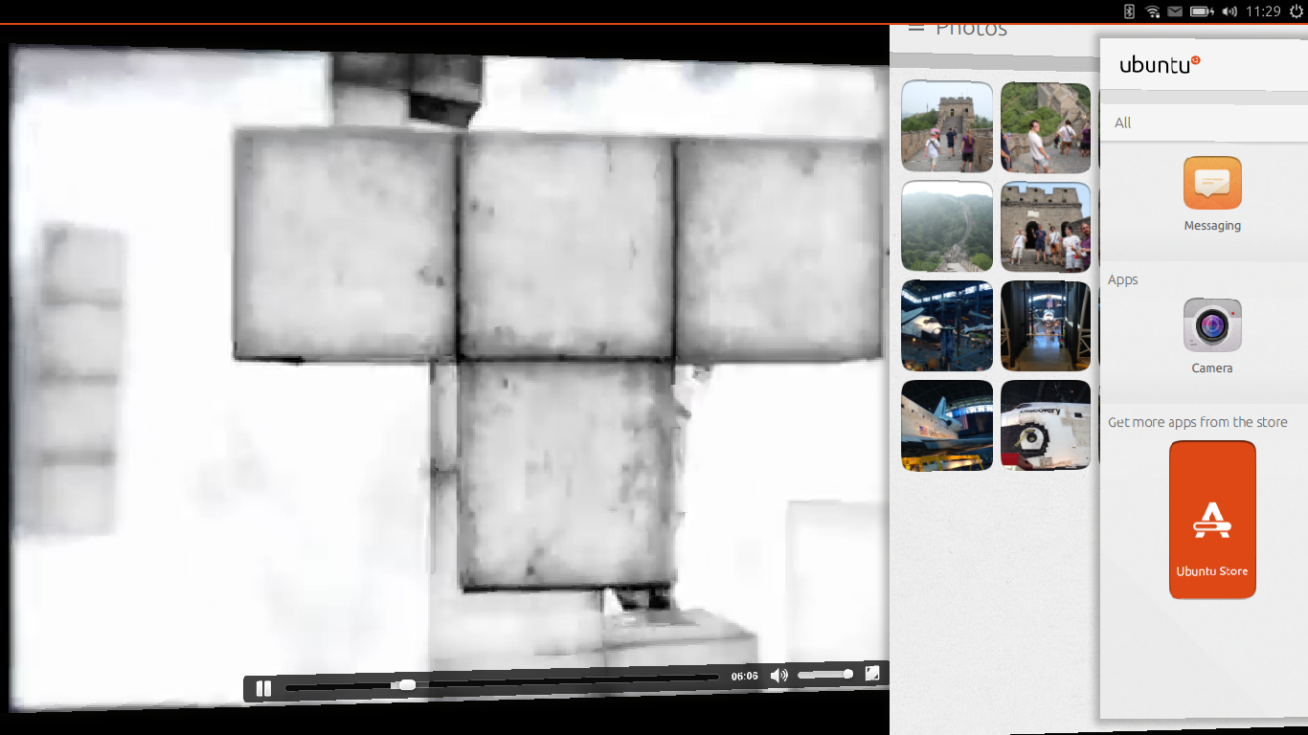Open the group photo at the fortress gate

pos(1046,227)
